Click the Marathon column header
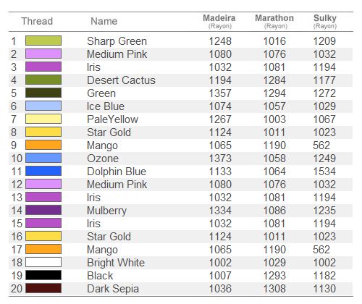 click(274, 21)
